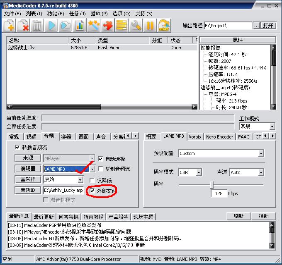Open the 预设配置 Custom dropdown

click(x=261, y=153)
